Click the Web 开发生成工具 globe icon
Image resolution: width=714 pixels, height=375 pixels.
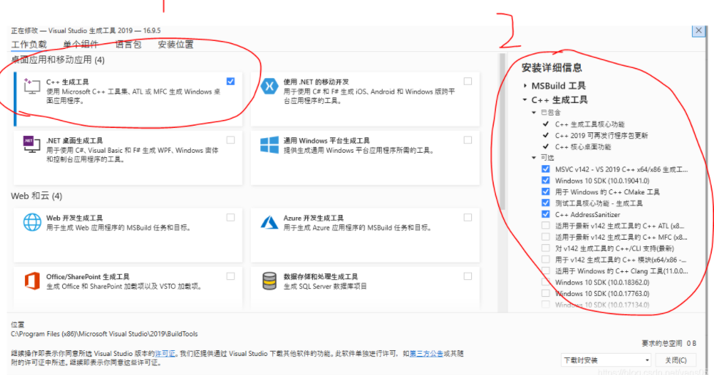32,222
